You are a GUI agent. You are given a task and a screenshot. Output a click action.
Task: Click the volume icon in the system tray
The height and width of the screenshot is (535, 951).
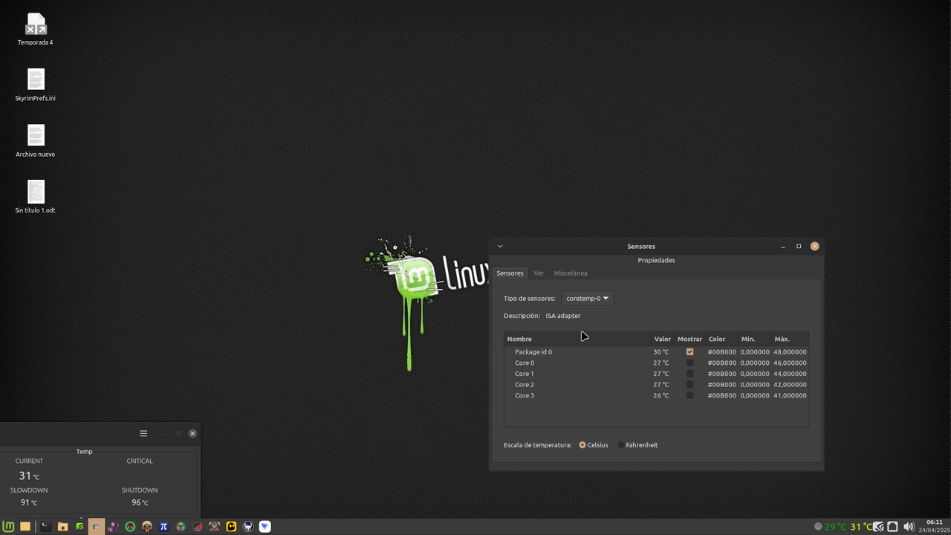point(909,526)
